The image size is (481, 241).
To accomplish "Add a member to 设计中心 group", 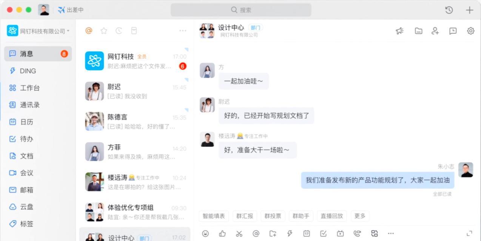I will (x=435, y=31).
